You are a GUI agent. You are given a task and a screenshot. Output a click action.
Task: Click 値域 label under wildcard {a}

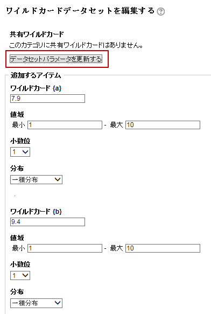(x=17, y=115)
